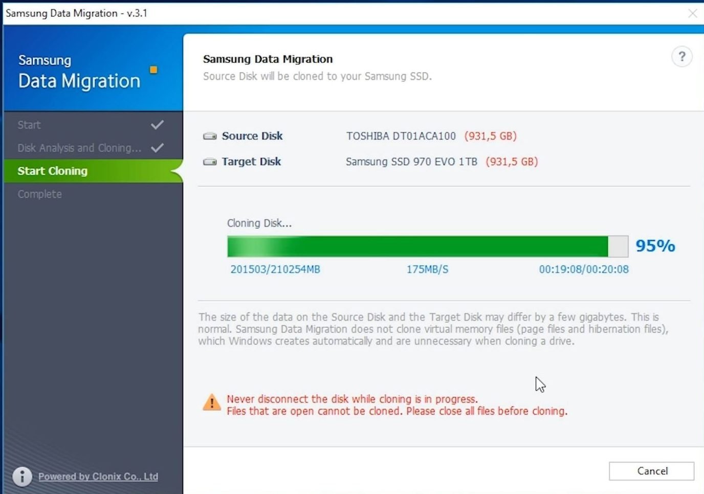
Task: Open the Powered by Clonix link
Action: (98, 476)
